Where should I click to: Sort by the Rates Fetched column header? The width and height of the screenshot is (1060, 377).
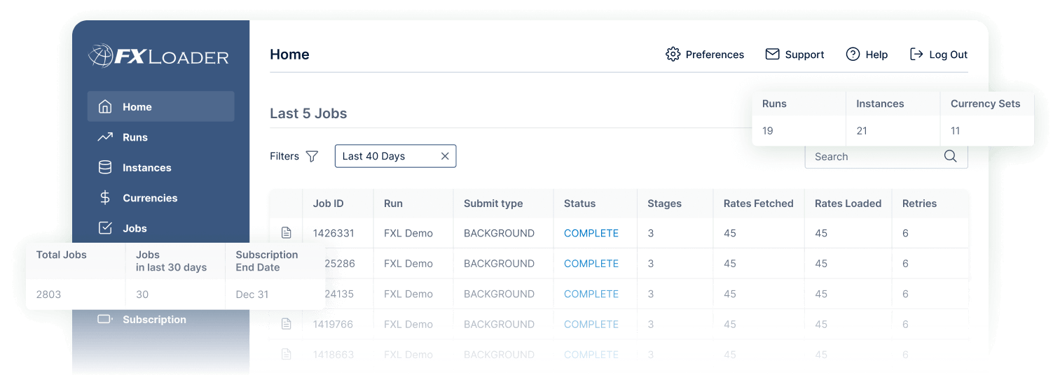[758, 204]
